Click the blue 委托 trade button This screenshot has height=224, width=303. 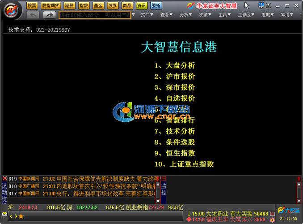click(x=156, y=6)
